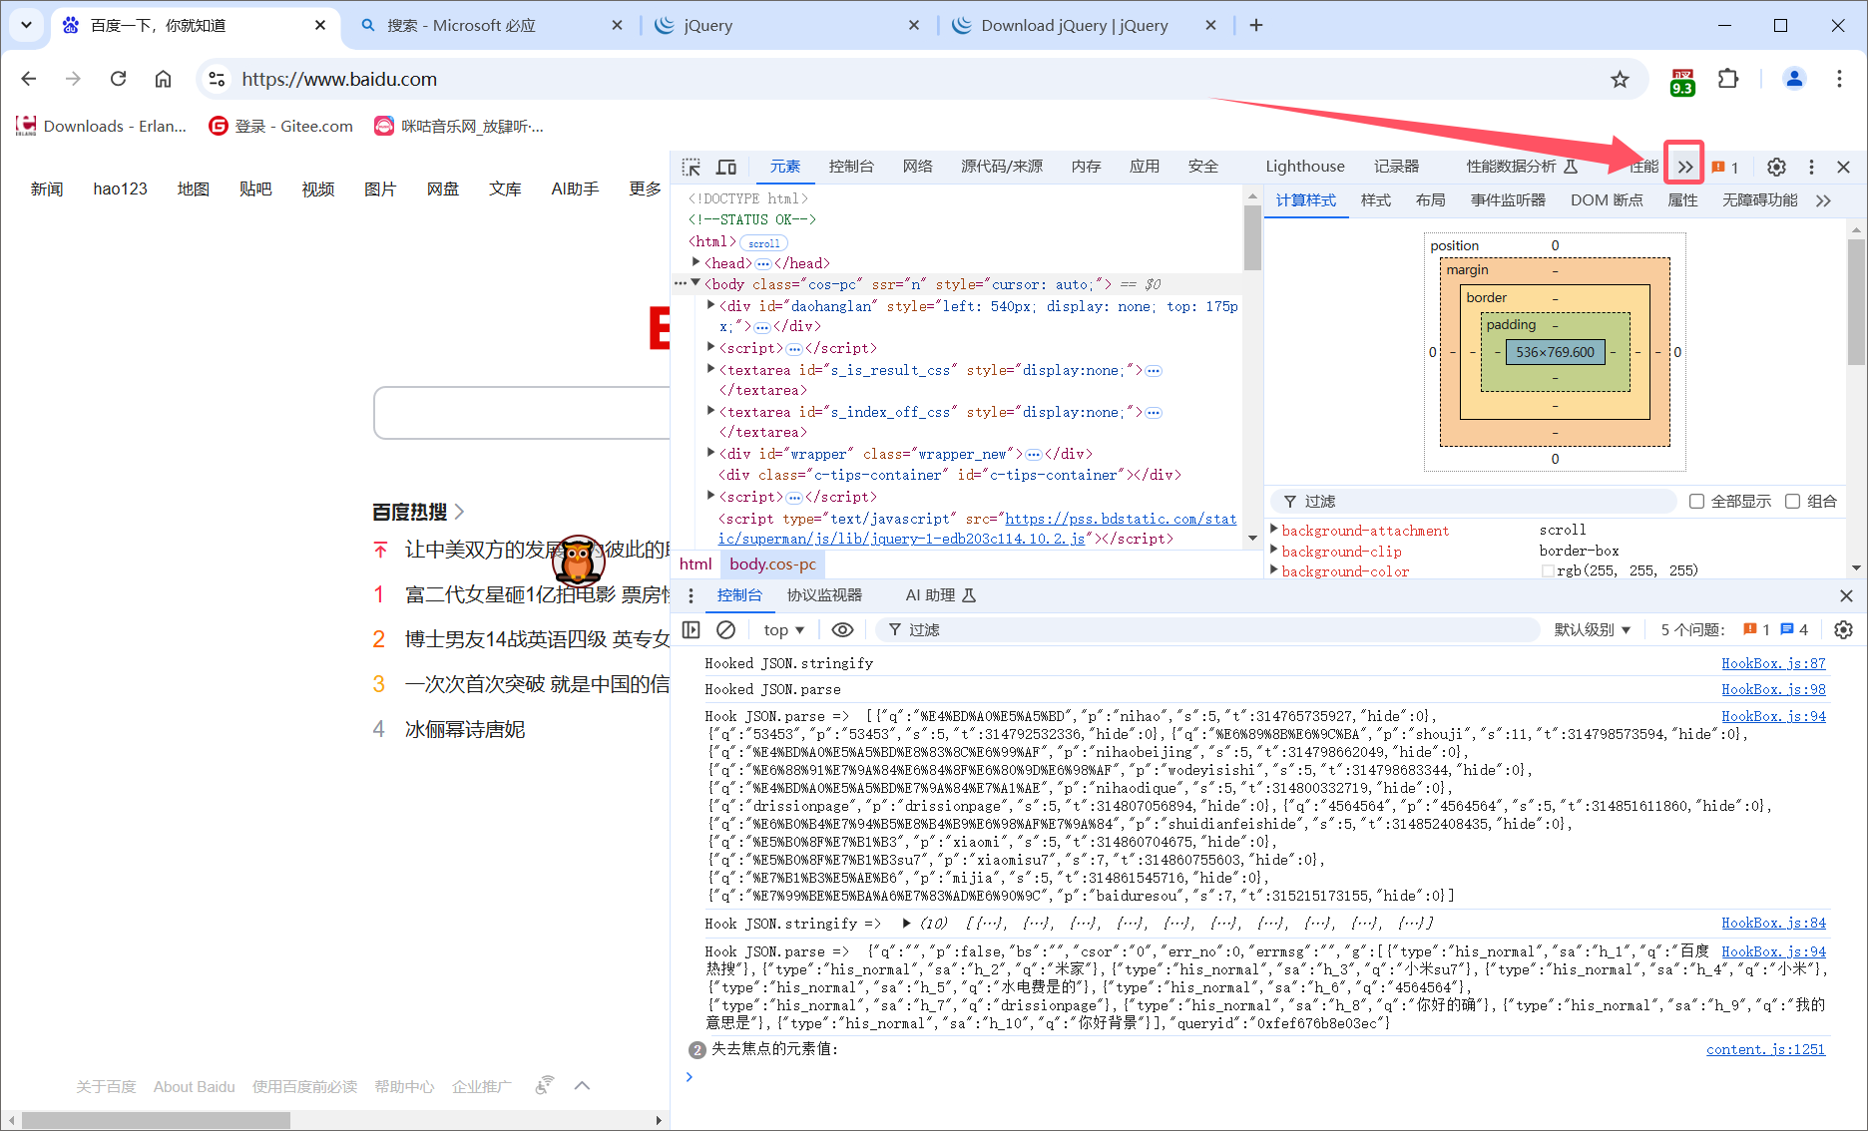The image size is (1868, 1131).
Task: Show console sidebar icon
Action: tap(691, 629)
